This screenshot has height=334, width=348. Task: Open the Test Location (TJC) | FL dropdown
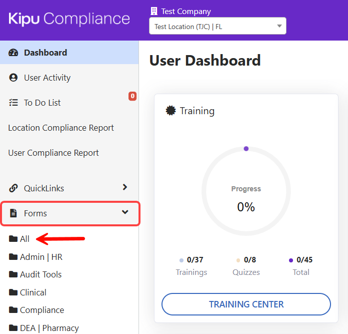click(x=217, y=27)
